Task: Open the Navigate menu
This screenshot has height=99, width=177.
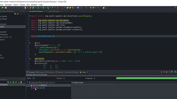Action: [8, 5]
